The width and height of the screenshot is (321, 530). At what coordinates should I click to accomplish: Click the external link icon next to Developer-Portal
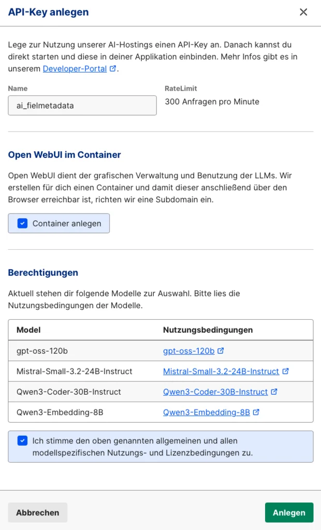click(112, 69)
